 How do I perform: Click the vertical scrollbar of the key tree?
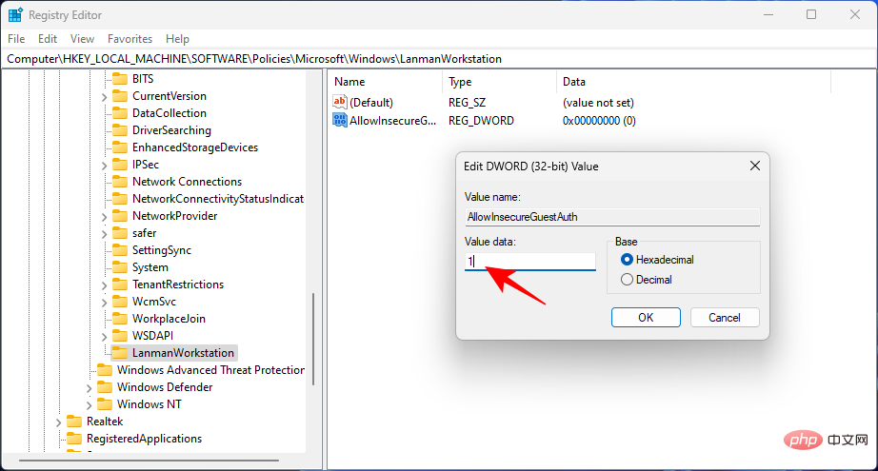[313, 339]
